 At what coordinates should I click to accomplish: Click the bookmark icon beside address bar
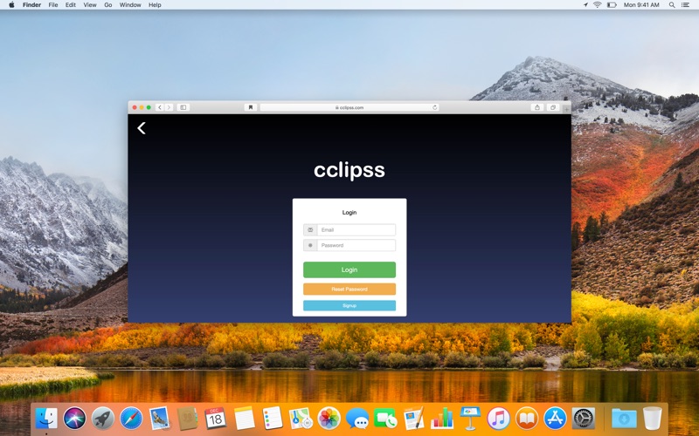click(x=251, y=107)
